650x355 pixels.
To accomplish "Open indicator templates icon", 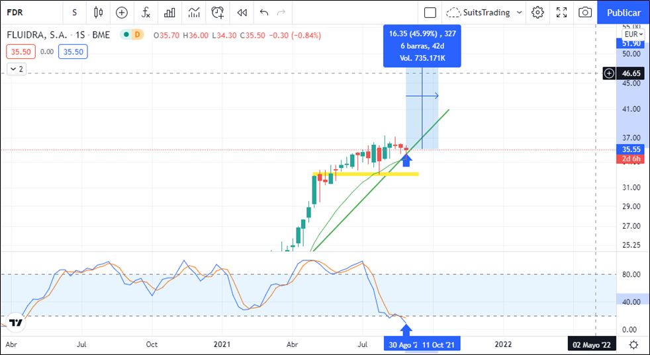I will pos(194,13).
